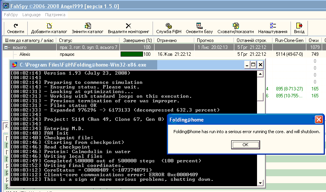Open Налаштування settings icon
Image resolution: width=326 pixels, height=192 pixels.
(273, 26)
